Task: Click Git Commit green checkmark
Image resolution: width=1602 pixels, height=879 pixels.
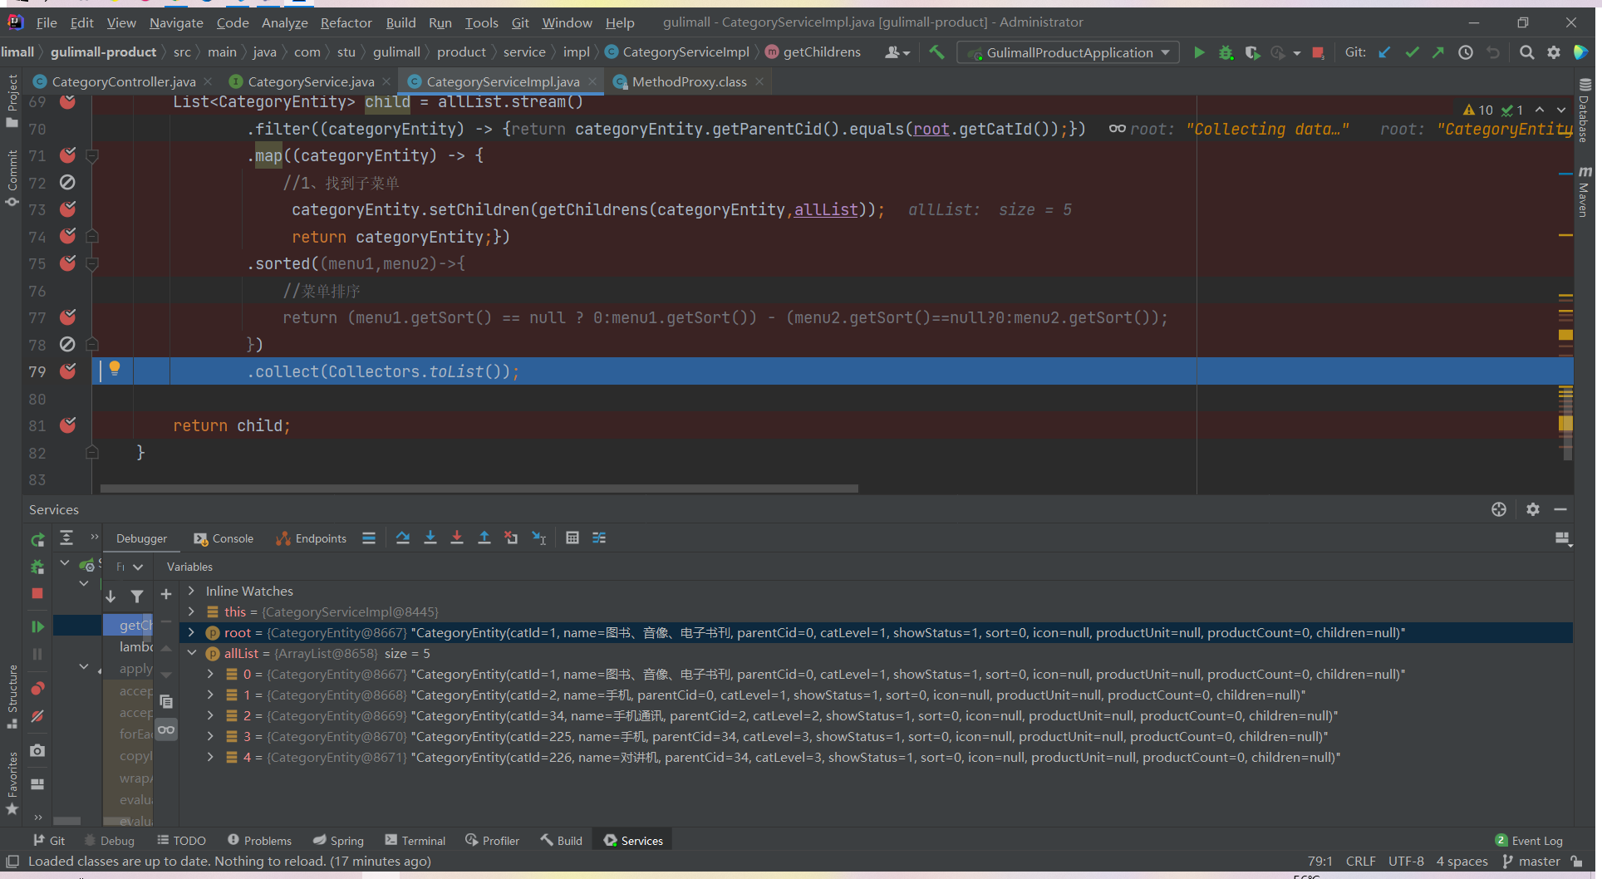Action: click(x=1412, y=52)
